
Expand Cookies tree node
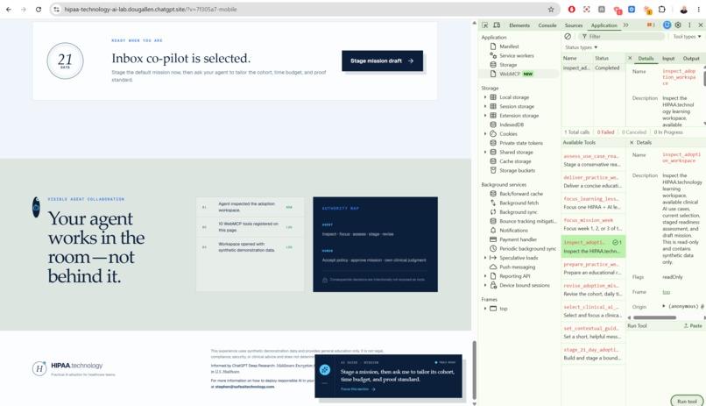(x=485, y=134)
